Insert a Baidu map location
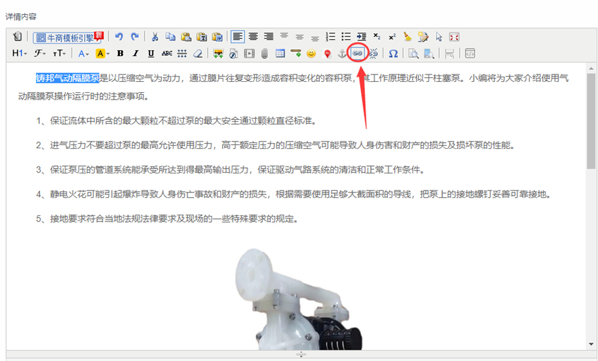Image resolution: width=598 pixels, height=361 pixels. 327,54
